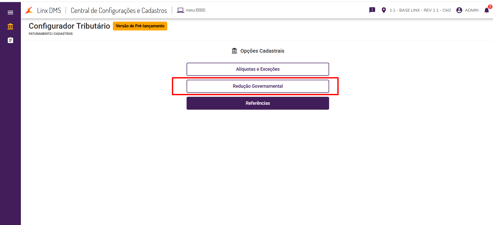Select the Redução Governamental option
Image resolution: width=493 pixels, height=225 pixels.
click(258, 86)
